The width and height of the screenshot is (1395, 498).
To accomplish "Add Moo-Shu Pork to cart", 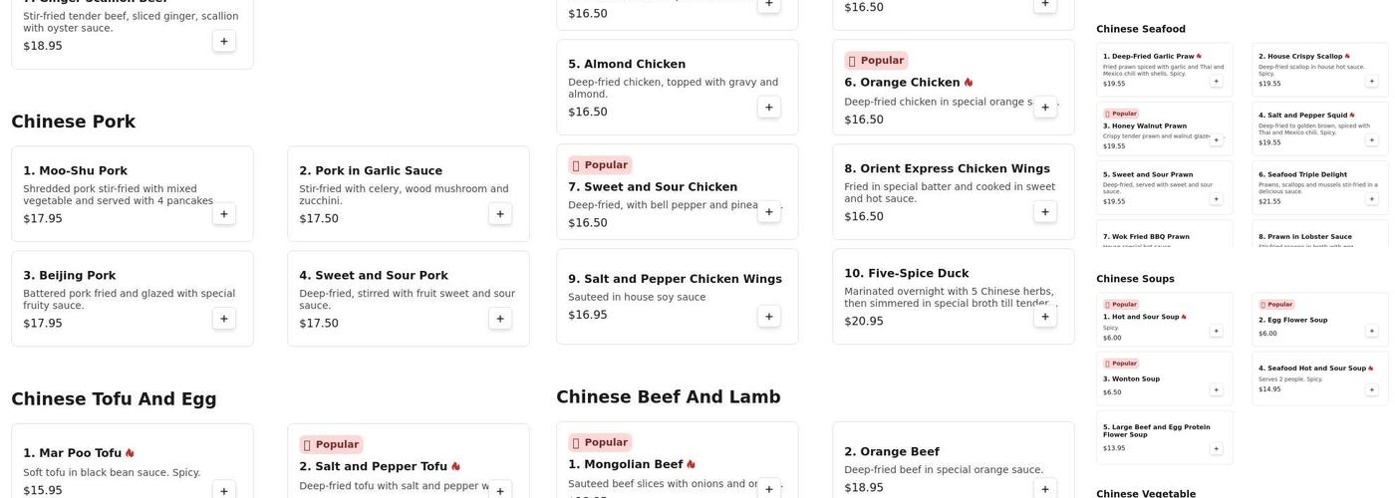I will (x=224, y=214).
